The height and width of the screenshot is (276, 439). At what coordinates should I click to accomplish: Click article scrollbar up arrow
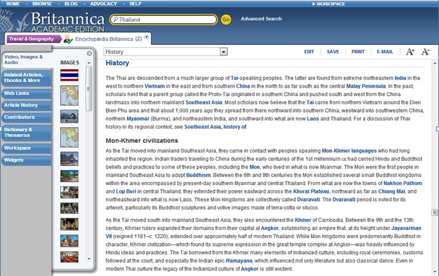tap(435, 63)
